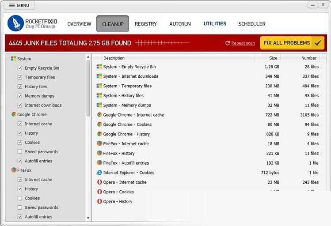Select the 712 bytes size value
The height and width of the screenshot is (226, 331).
270,173
